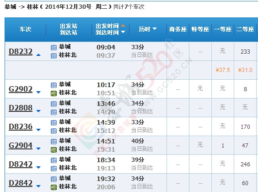Click second-class seat count 8 for G2902
This screenshot has height=192, width=258.
tap(245, 89)
